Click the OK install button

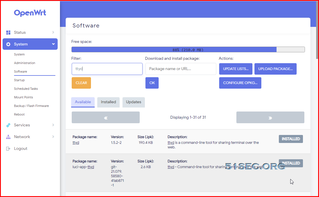tap(152, 83)
